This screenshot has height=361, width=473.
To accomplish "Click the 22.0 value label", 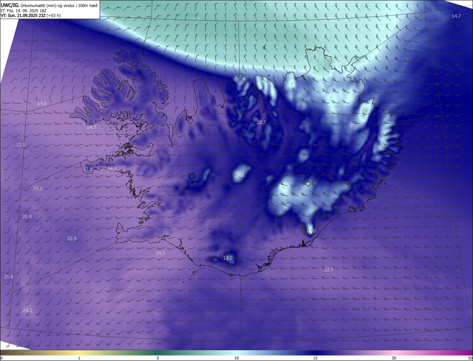I will [x=21, y=145].
